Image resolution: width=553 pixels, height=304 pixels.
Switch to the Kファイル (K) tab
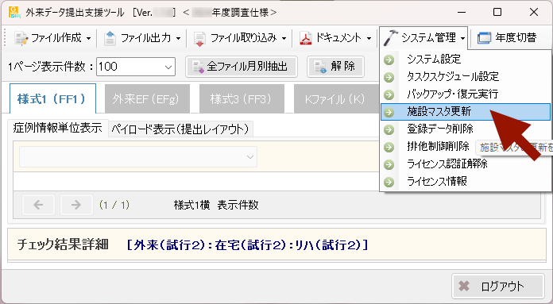(336, 99)
